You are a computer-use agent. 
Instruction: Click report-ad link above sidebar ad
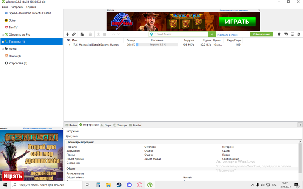37,129
